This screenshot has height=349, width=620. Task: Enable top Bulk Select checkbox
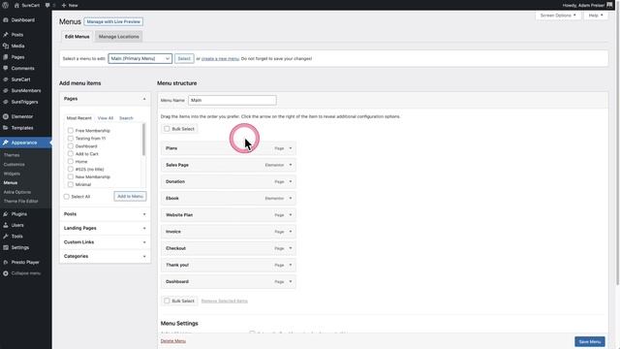pyautogui.click(x=167, y=129)
